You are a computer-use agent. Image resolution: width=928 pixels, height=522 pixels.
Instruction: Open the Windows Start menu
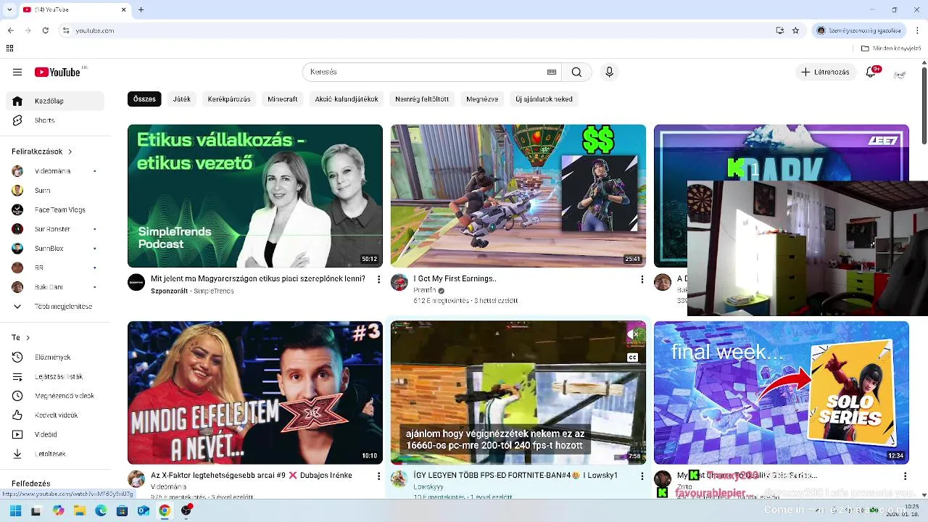(x=15, y=510)
